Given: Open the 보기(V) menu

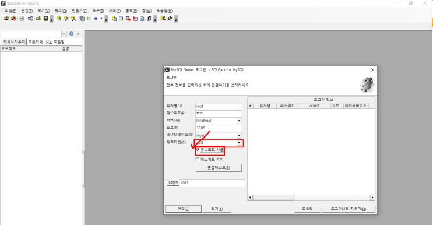Looking at the screenshot, I should (44, 10).
